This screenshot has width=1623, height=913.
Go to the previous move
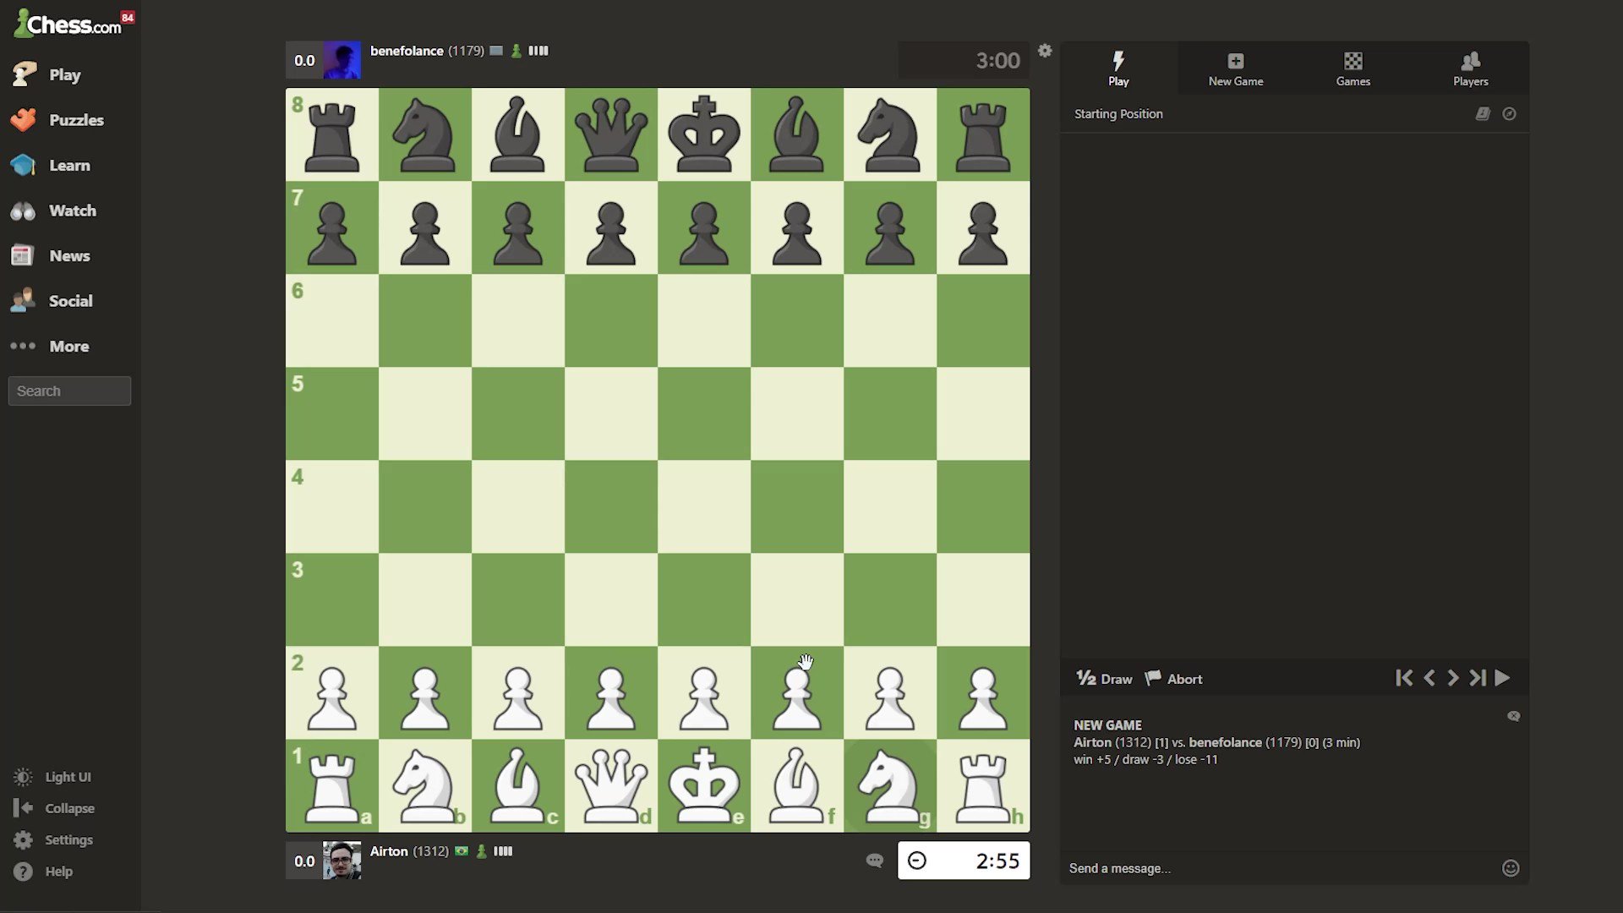tap(1429, 678)
